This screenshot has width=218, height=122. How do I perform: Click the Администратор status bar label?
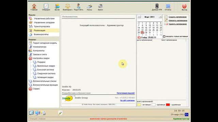click(x=181, y=119)
